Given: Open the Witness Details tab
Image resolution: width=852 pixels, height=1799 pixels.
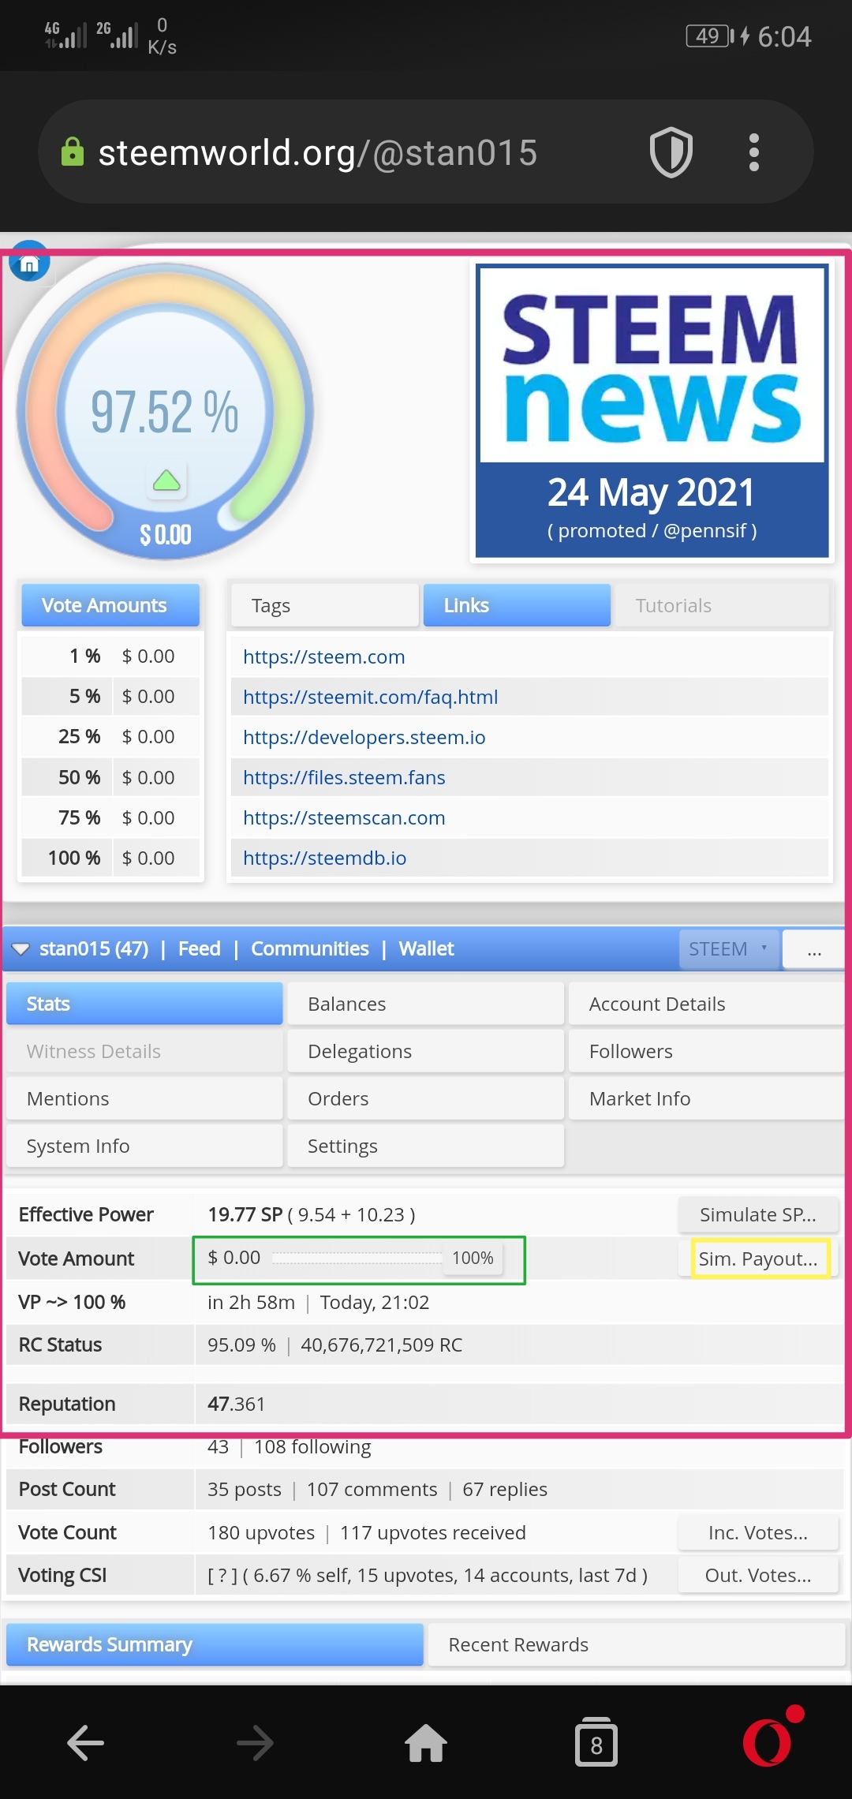Looking at the screenshot, I should click(x=144, y=1051).
